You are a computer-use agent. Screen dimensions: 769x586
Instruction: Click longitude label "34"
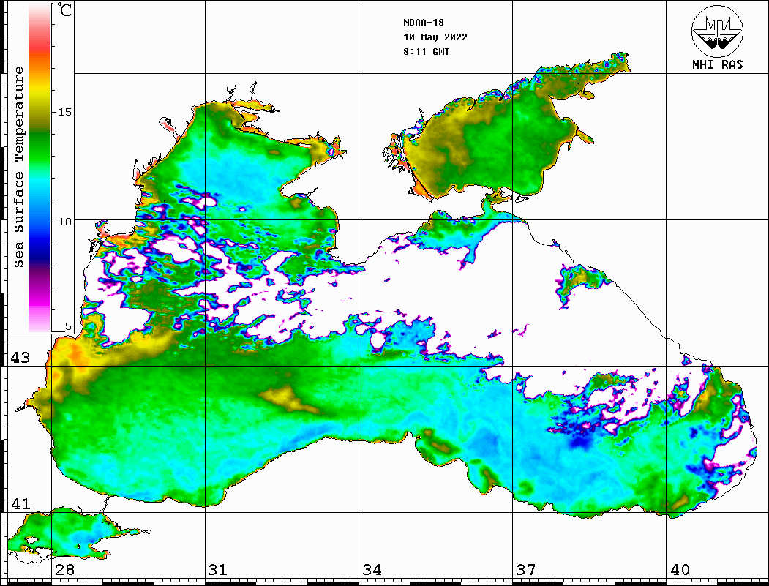(372, 569)
